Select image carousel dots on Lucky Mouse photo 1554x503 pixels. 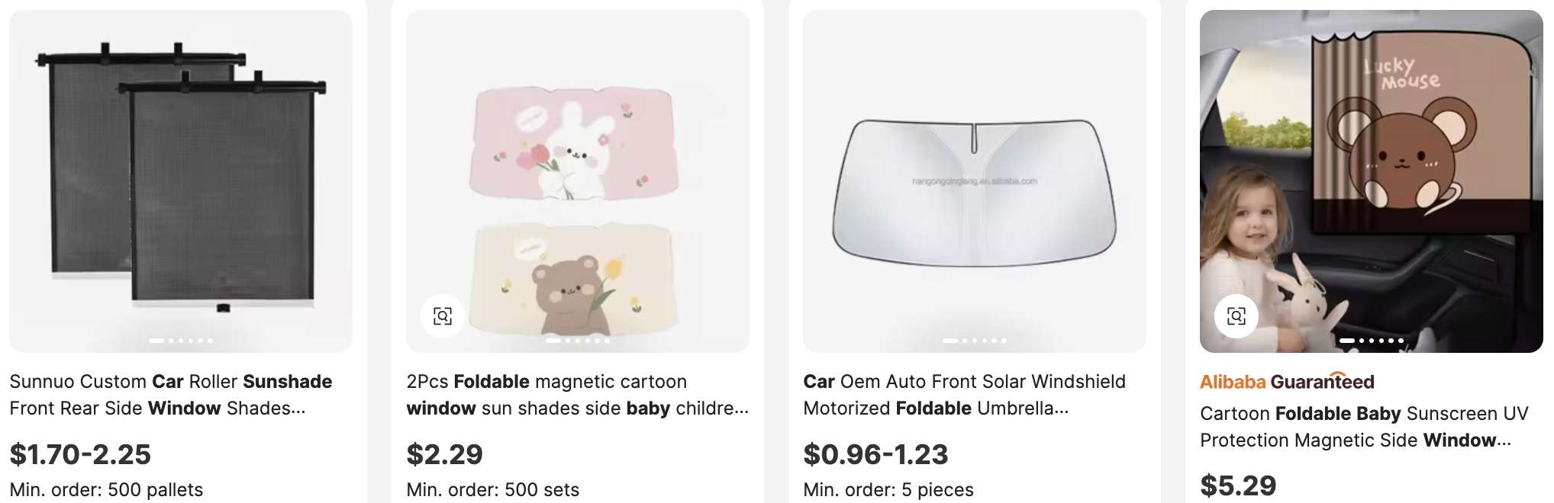click(1372, 341)
